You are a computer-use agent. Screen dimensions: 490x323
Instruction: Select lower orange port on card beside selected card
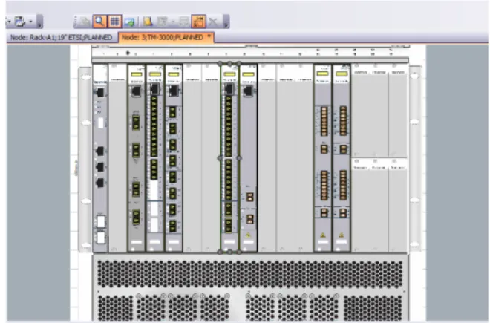(x=249, y=219)
